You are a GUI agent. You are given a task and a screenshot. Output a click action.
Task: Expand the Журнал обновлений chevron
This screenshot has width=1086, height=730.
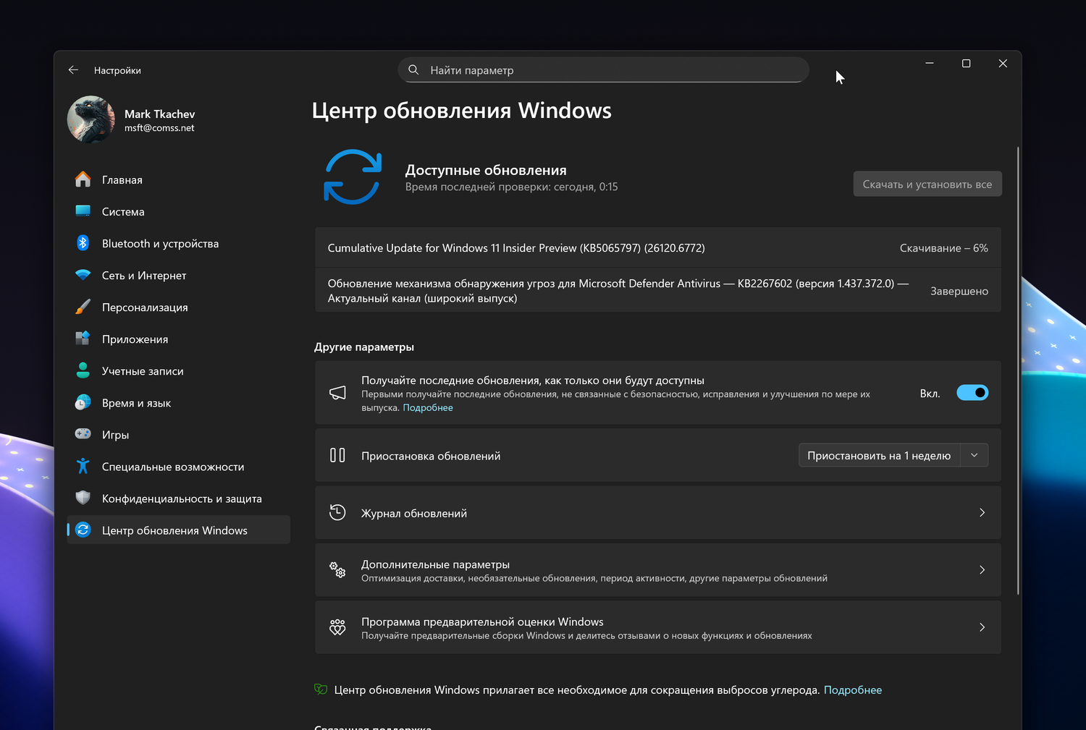pyautogui.click(x=982, y=513)
